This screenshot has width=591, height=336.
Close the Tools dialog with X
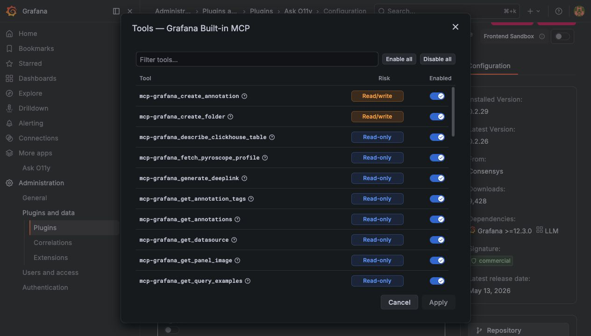tap(456, 27)
